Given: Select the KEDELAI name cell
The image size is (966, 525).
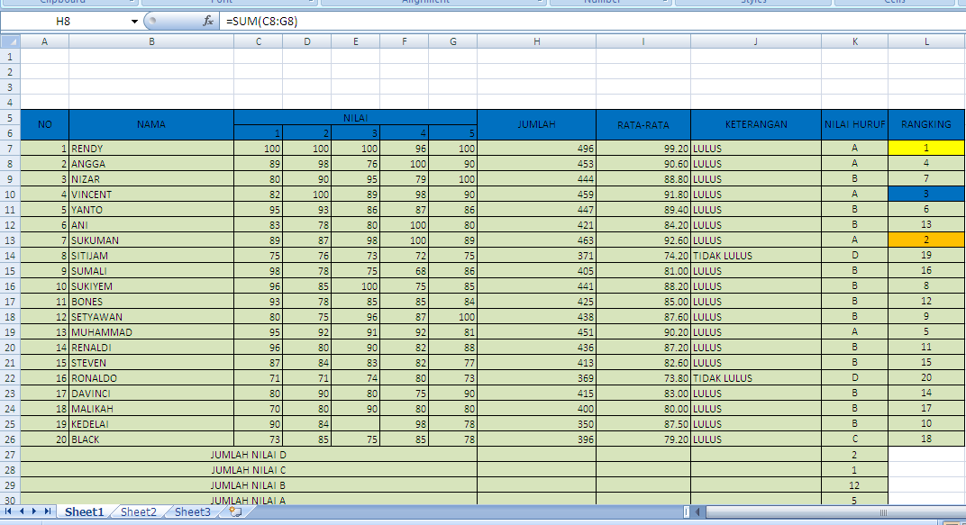Looking at the screenshot, I should [151, 424].
